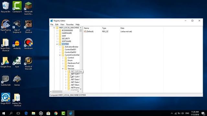Select the Bandicam desktop icon
The width and height of the screenshot is (207, 116).
tap(28, 44)
